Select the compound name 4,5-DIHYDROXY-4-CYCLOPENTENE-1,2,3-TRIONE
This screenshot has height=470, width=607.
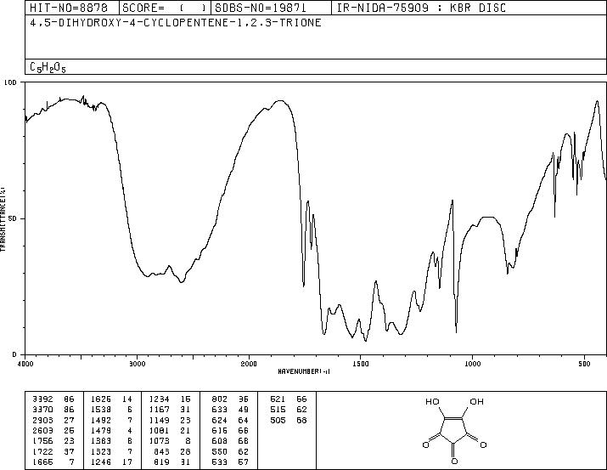(x=176, y=23)
